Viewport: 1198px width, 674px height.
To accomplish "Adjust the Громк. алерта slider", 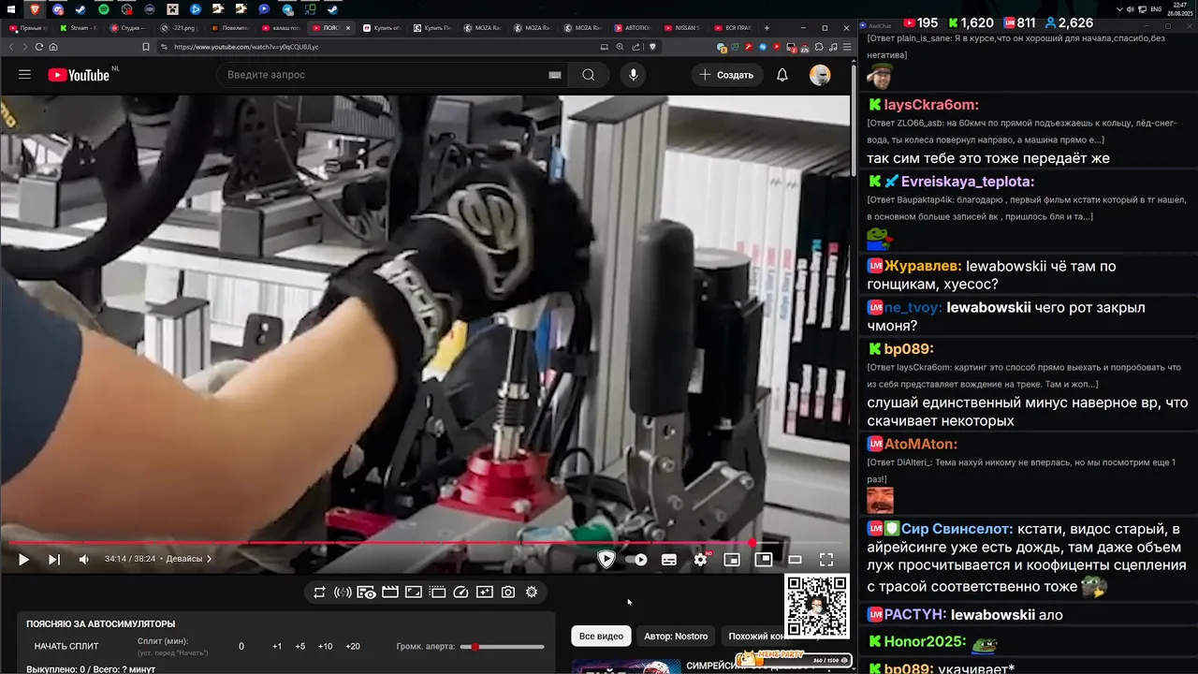I will click(x=503, y=647).
